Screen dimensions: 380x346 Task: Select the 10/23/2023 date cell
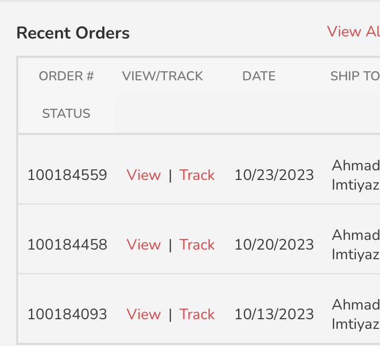click(x=274, y=175)
